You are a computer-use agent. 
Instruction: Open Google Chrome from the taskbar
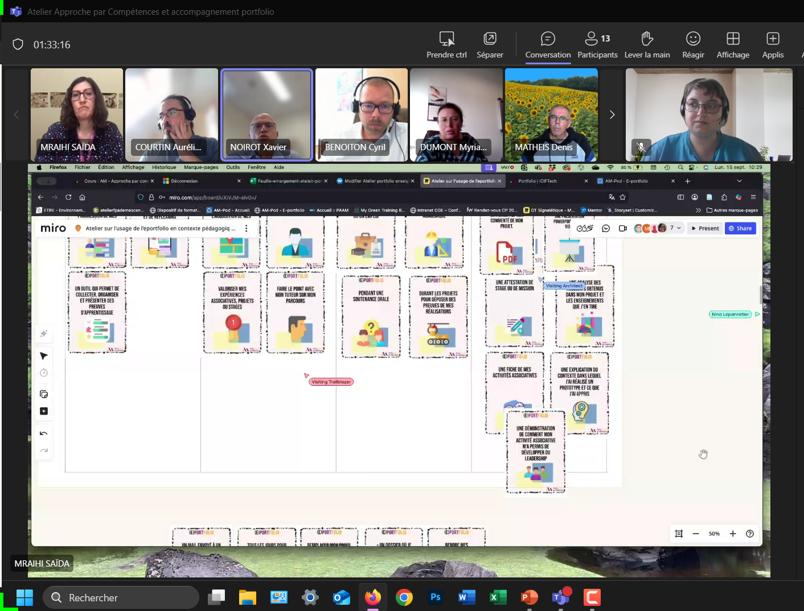(404, 597)
